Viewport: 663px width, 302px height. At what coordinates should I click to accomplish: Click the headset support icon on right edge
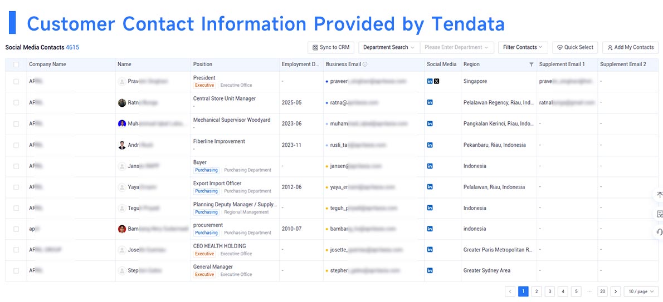click(659, 232)
